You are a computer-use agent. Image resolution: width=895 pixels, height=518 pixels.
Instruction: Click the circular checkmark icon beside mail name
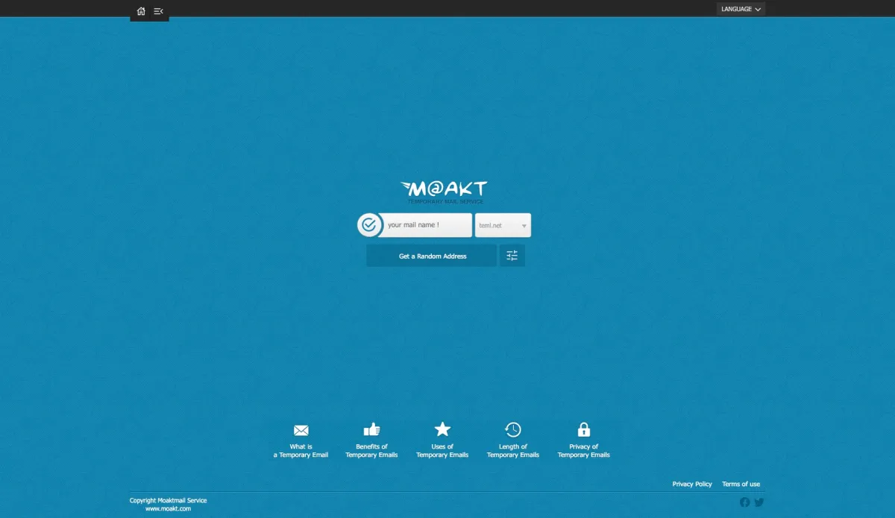pos(369,224)
